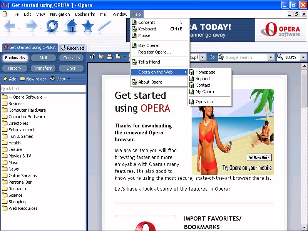Screen dimensions: 308x231
Task: Click the blue star bookmarks icon
Action: click(88, 26)
